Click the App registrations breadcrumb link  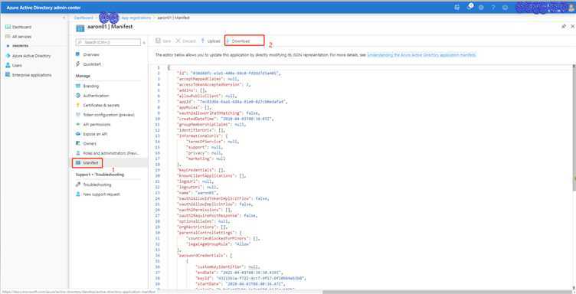tap(136, 18)
